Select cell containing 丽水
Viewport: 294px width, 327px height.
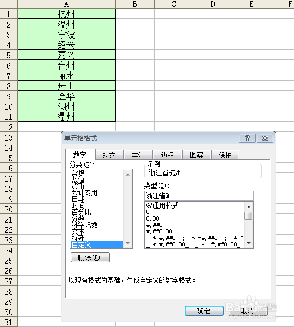point(66,75)
